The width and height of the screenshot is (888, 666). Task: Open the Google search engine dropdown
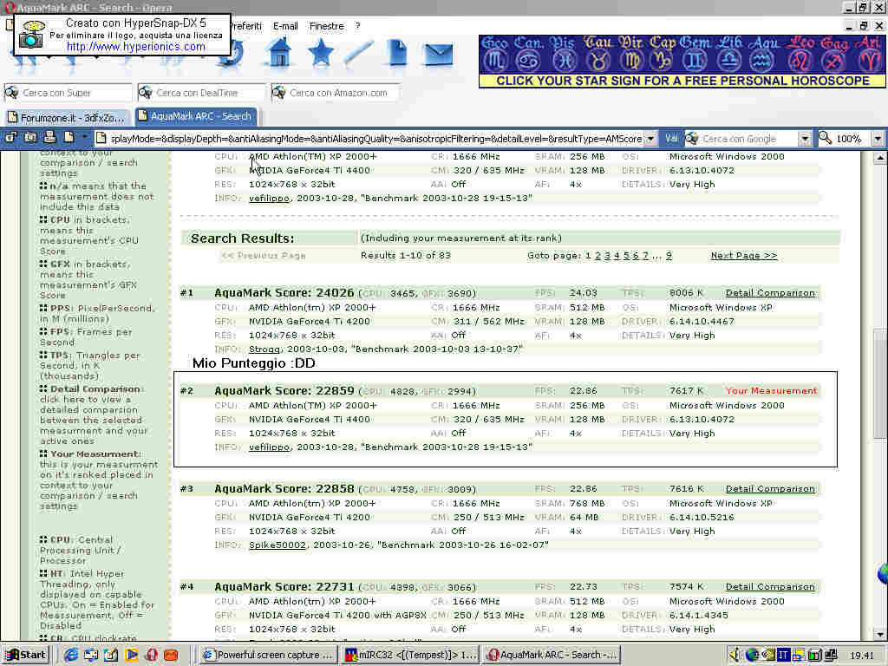[805, 138]
